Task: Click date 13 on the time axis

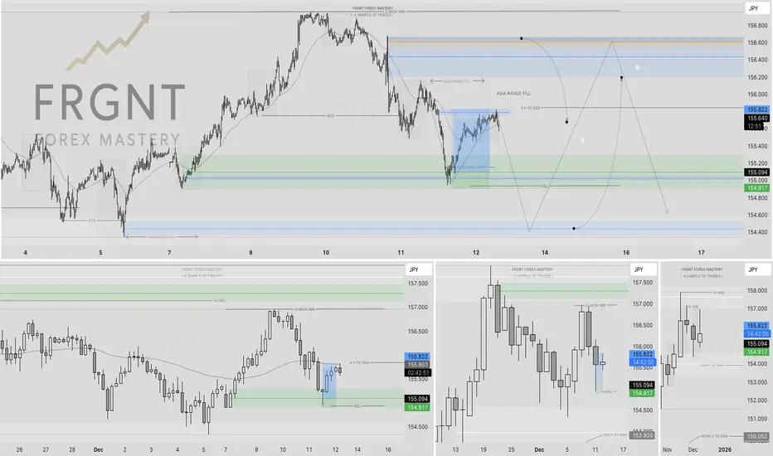Action: [455, 449]
